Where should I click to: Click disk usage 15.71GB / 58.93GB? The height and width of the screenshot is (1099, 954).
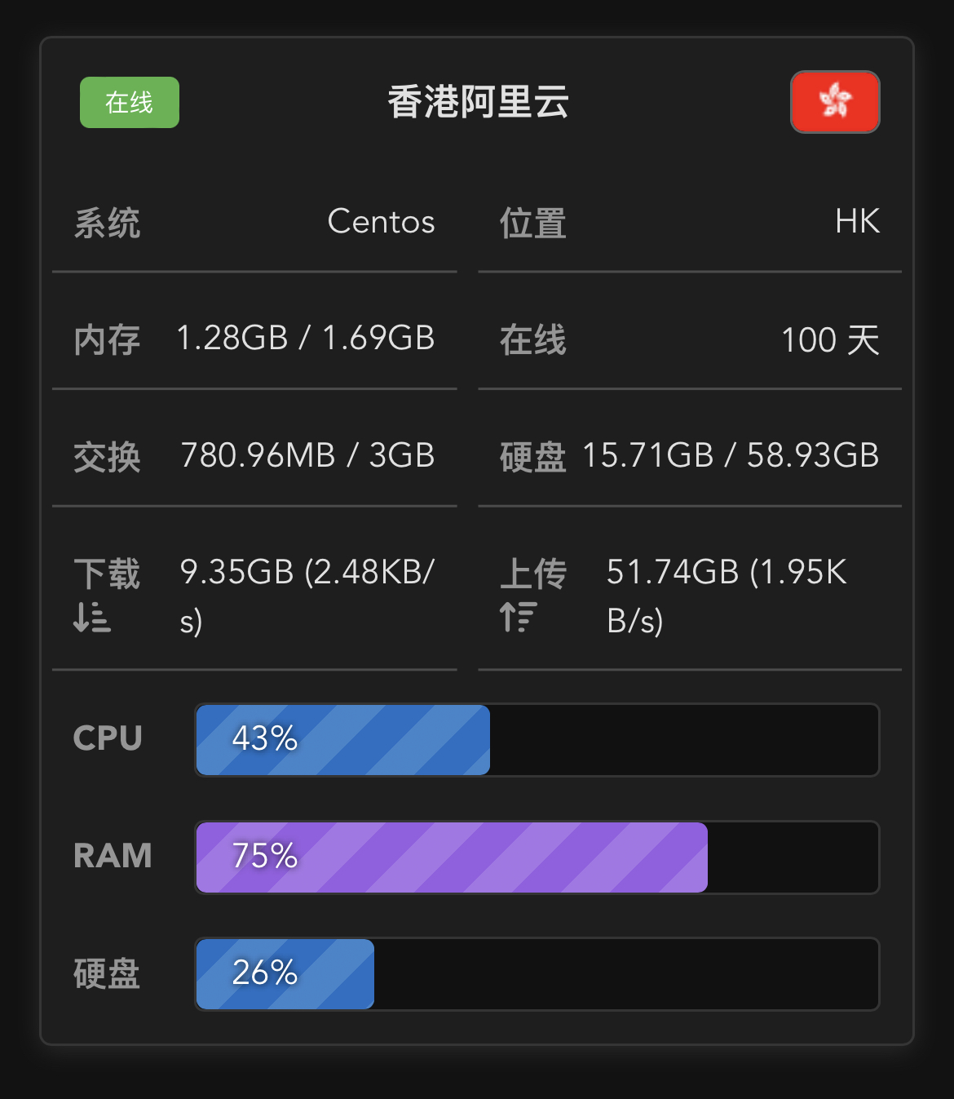coord(731,456)
